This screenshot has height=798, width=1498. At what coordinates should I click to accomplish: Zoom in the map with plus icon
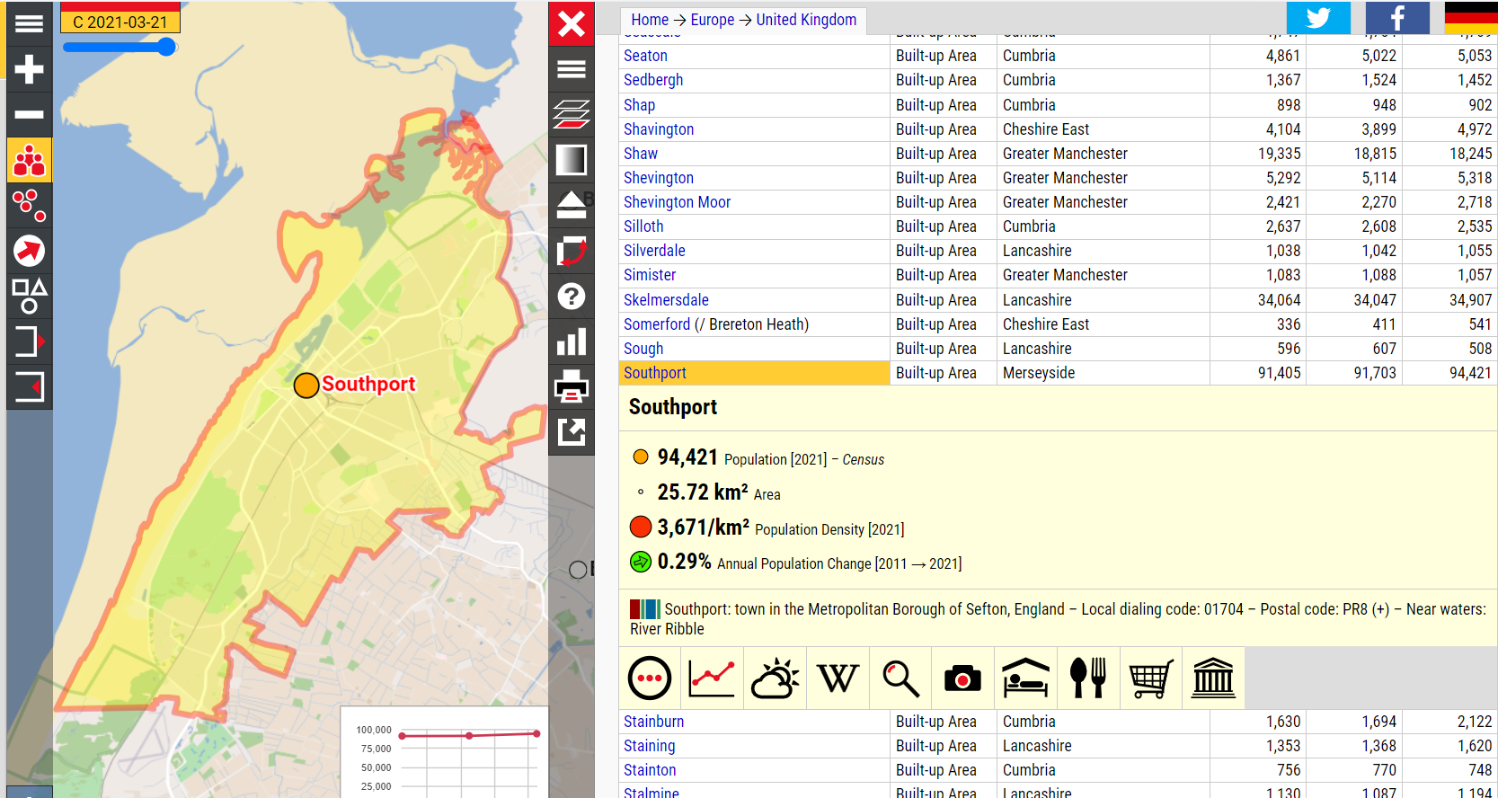[29, 69]
